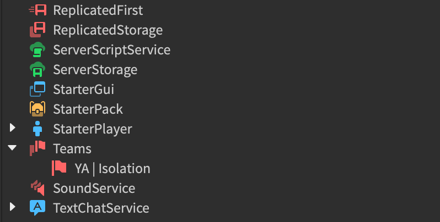Click the SoundService speaker icon

tap(37, 188)
